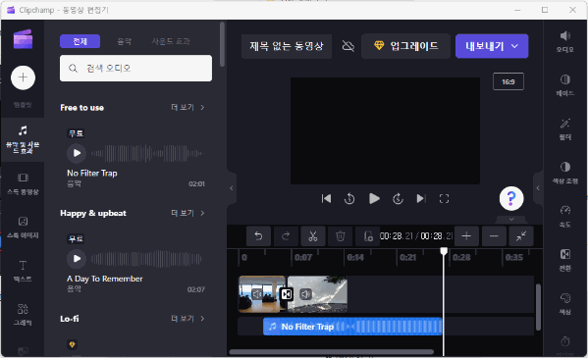This screenshot has height=358, width=588.
Task: Open the help question mark button
Action: 511,198
